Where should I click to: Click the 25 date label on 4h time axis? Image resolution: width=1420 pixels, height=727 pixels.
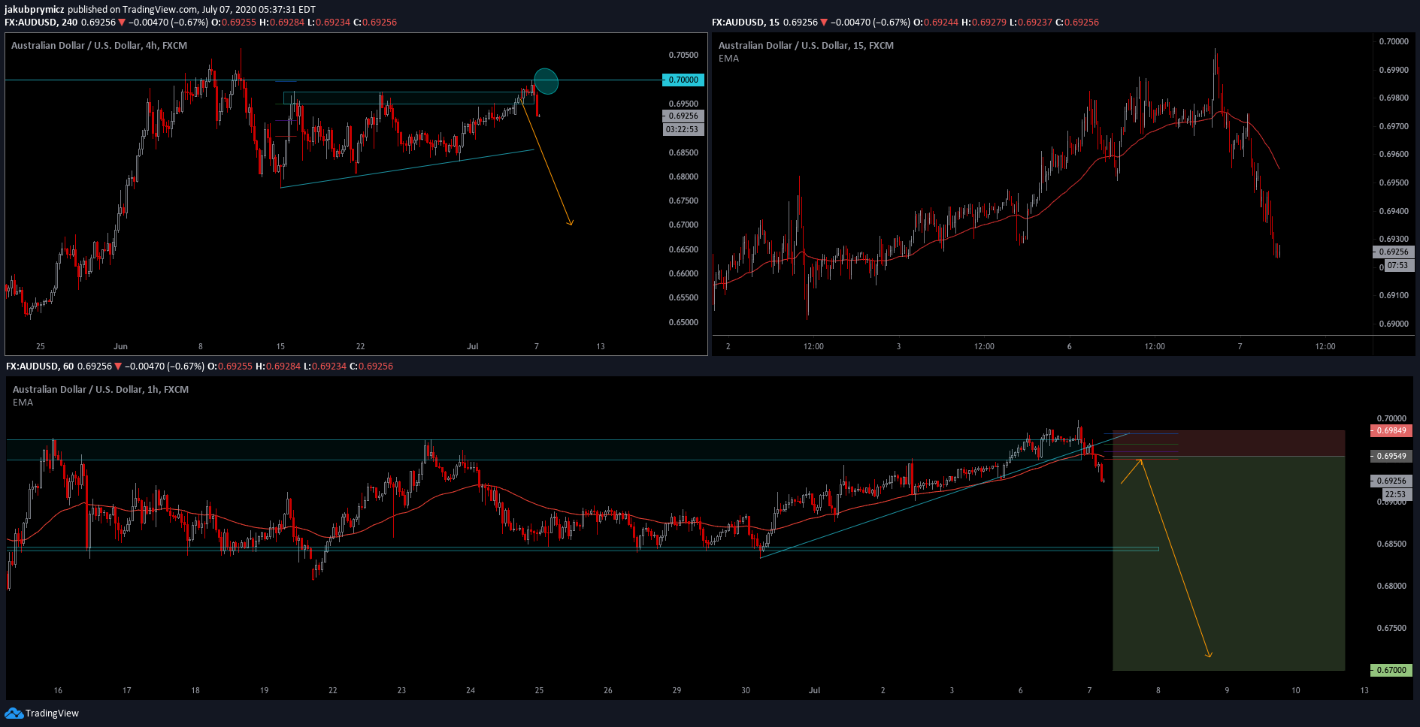tap(41, 346)
